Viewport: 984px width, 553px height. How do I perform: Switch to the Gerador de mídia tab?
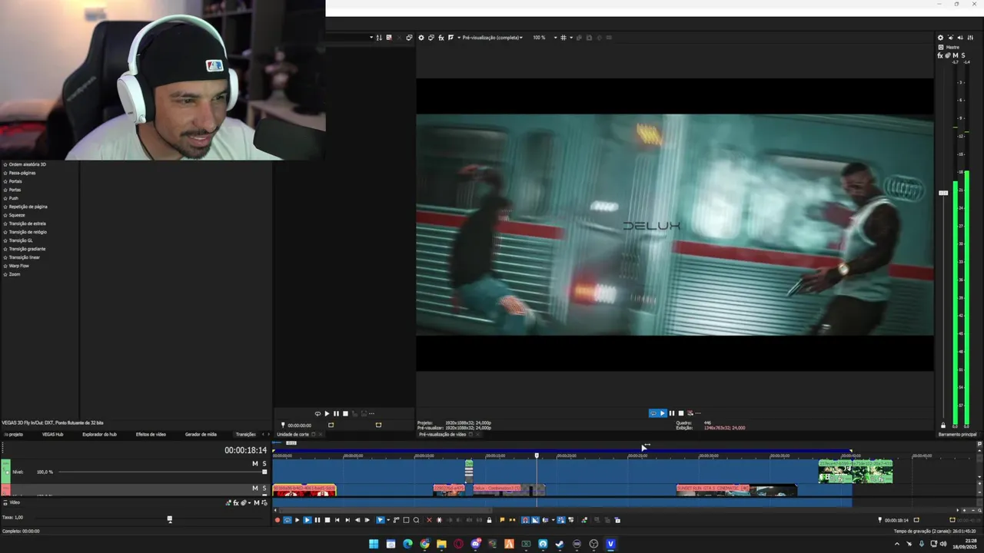coord(201,434)
